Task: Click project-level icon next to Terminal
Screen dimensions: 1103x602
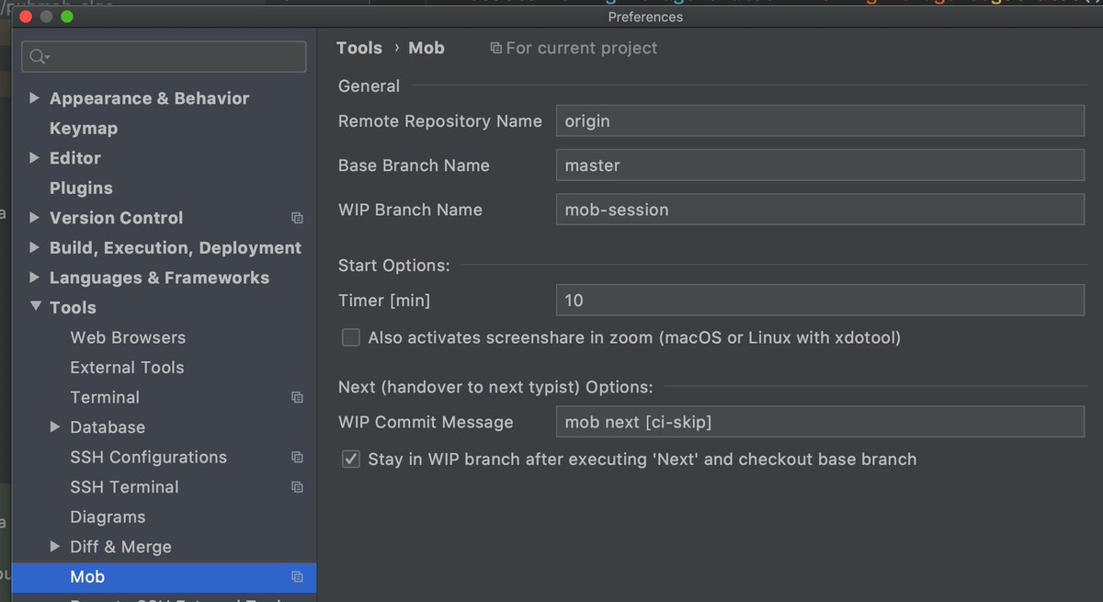Action: [x=297, y=397]
